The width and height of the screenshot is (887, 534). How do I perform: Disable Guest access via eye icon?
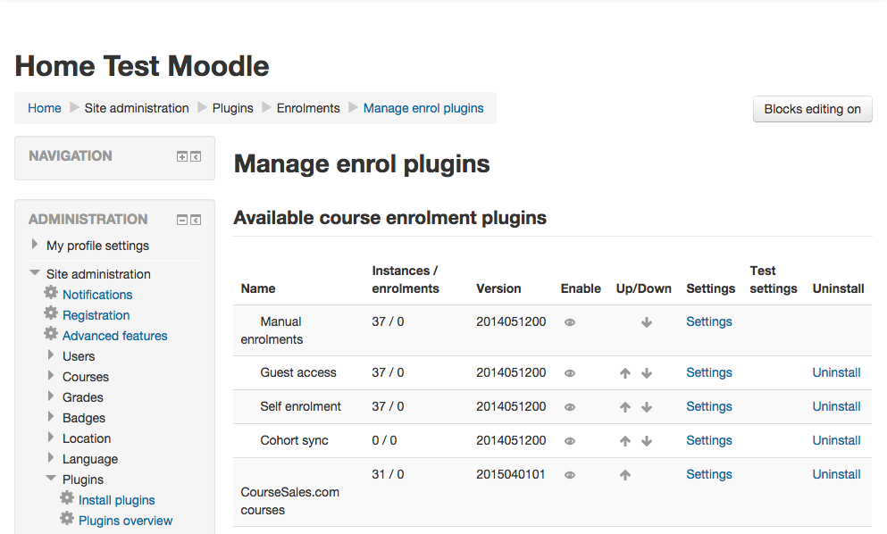coord(570,373)
